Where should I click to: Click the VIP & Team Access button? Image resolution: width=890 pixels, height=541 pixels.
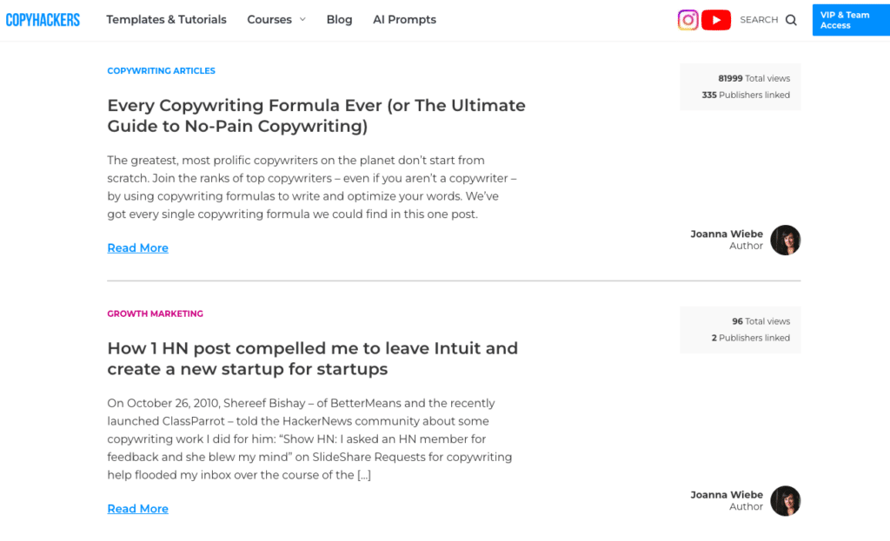851,20
